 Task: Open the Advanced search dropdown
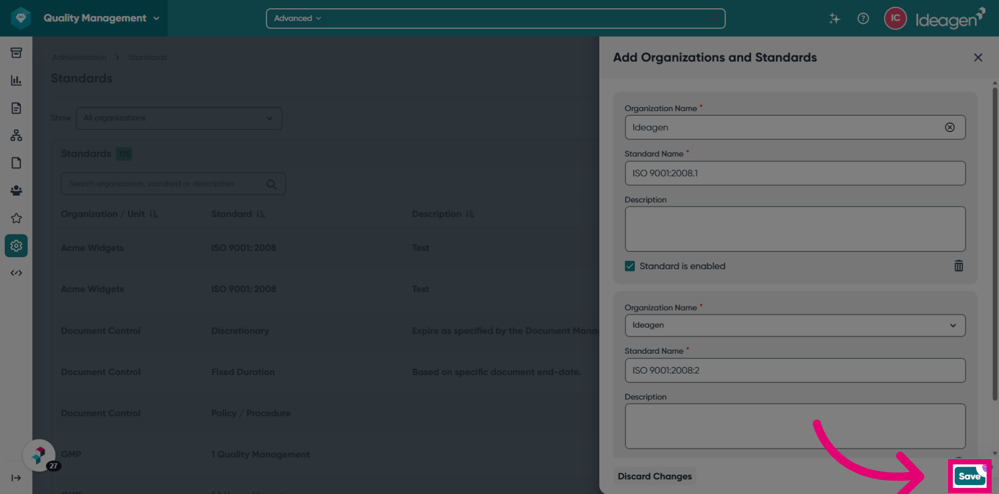pos(298,18)
